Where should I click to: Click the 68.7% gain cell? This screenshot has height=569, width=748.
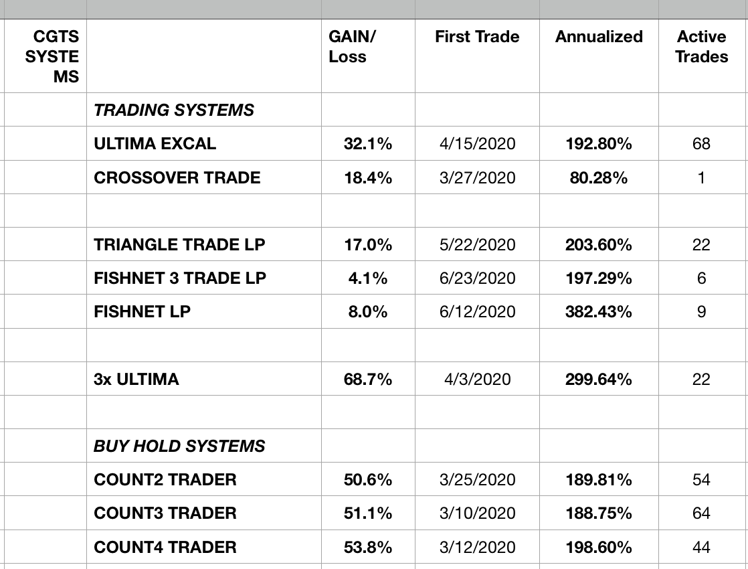tap(368, 379)
